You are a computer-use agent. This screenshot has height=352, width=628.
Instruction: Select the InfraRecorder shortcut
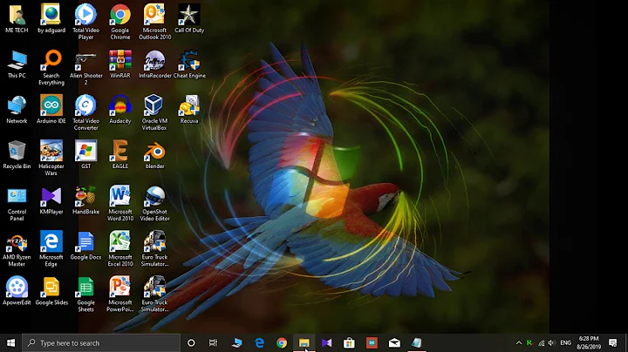click(x=154, y=64)
